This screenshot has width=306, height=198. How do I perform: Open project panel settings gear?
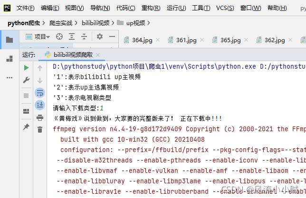pyautogui.click(x=100, y=36)
